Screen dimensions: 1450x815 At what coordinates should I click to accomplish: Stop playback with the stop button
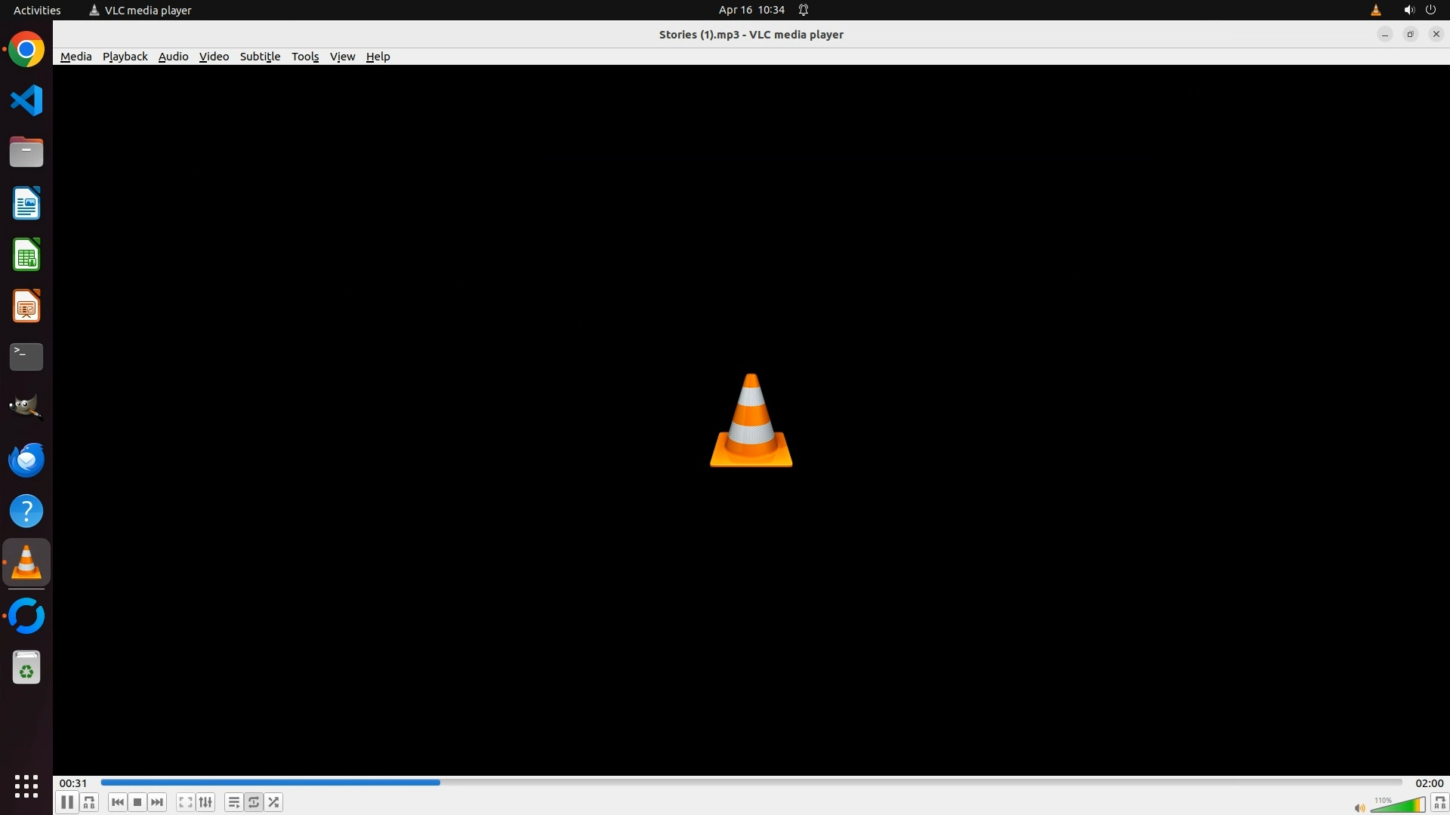pos(137,802)
